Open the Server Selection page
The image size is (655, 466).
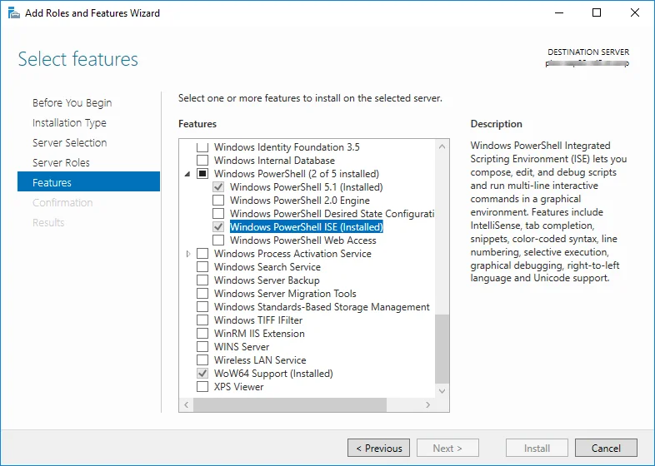(x=69, y=143)
